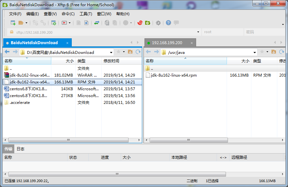Click the synchronize arrows toolbar icon
The width and height of the screenshot is (288, 187).
coord(97,23)
